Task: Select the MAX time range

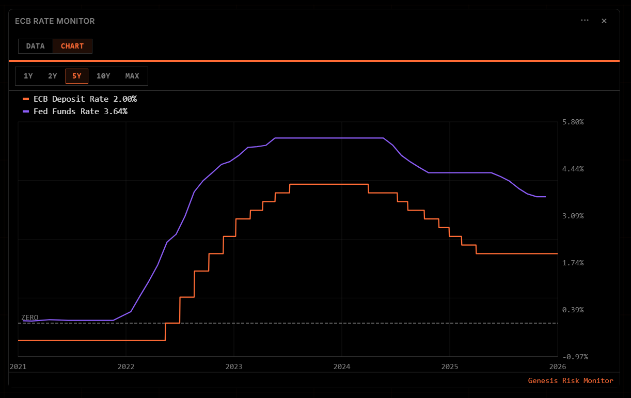Action: click(x=132, y=76)
